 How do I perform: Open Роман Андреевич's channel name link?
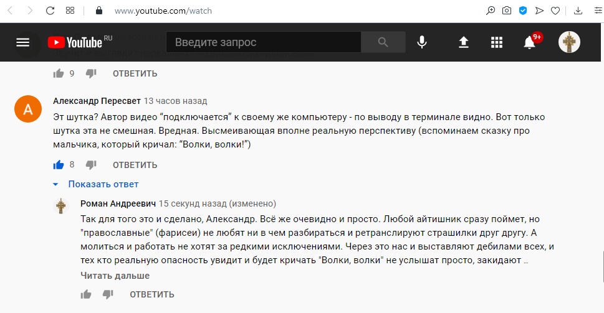click(118, 203)
